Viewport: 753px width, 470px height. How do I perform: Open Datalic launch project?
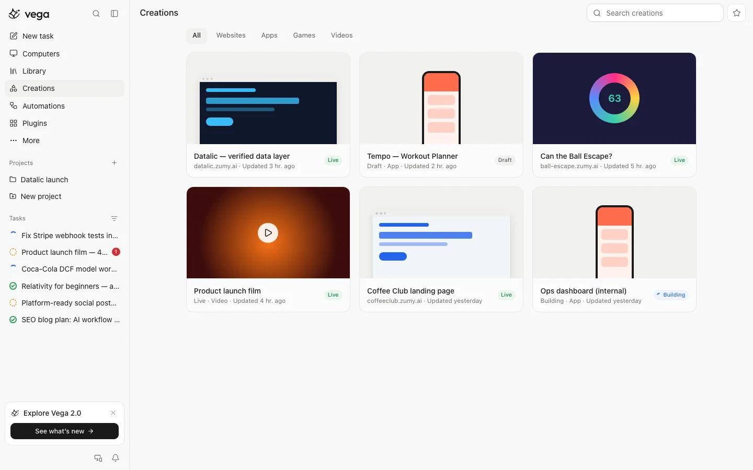coord(64,180)
